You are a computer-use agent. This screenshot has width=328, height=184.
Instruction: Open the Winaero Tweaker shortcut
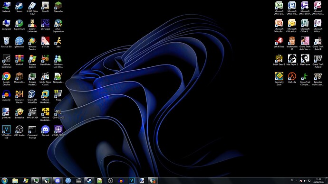pyautogui.click(x=32, y=44)
